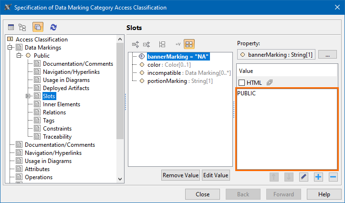Screen dimensions: 345x203
Task: Click the paperclip icon beside HTML
Action: coord(270,82)
